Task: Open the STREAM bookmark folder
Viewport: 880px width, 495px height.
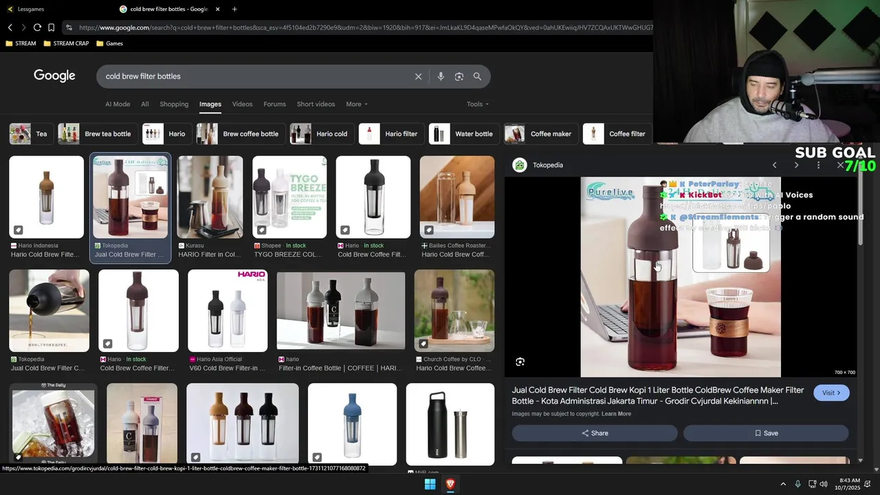Action: pyautogui.click(x=21, y=43)
